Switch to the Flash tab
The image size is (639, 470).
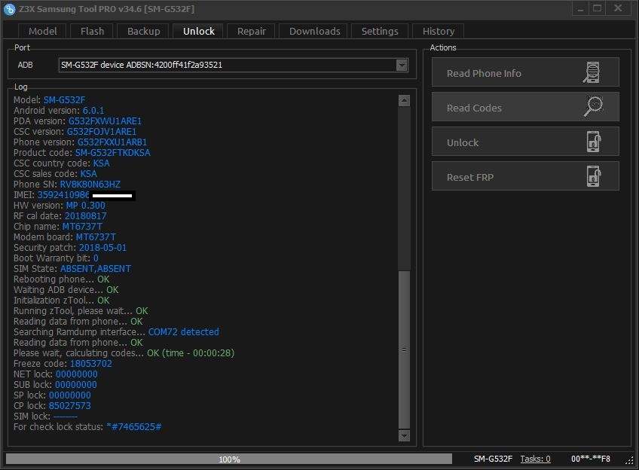pyautogui.click(x=93, y=32)
